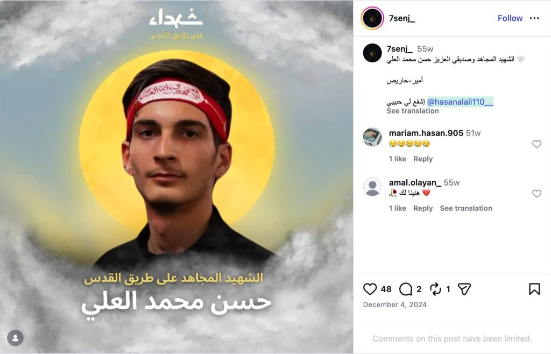Open 7senj_ profile picture in header
The height and width of the screenshot is (354, 551).
[x=372, y=18]
